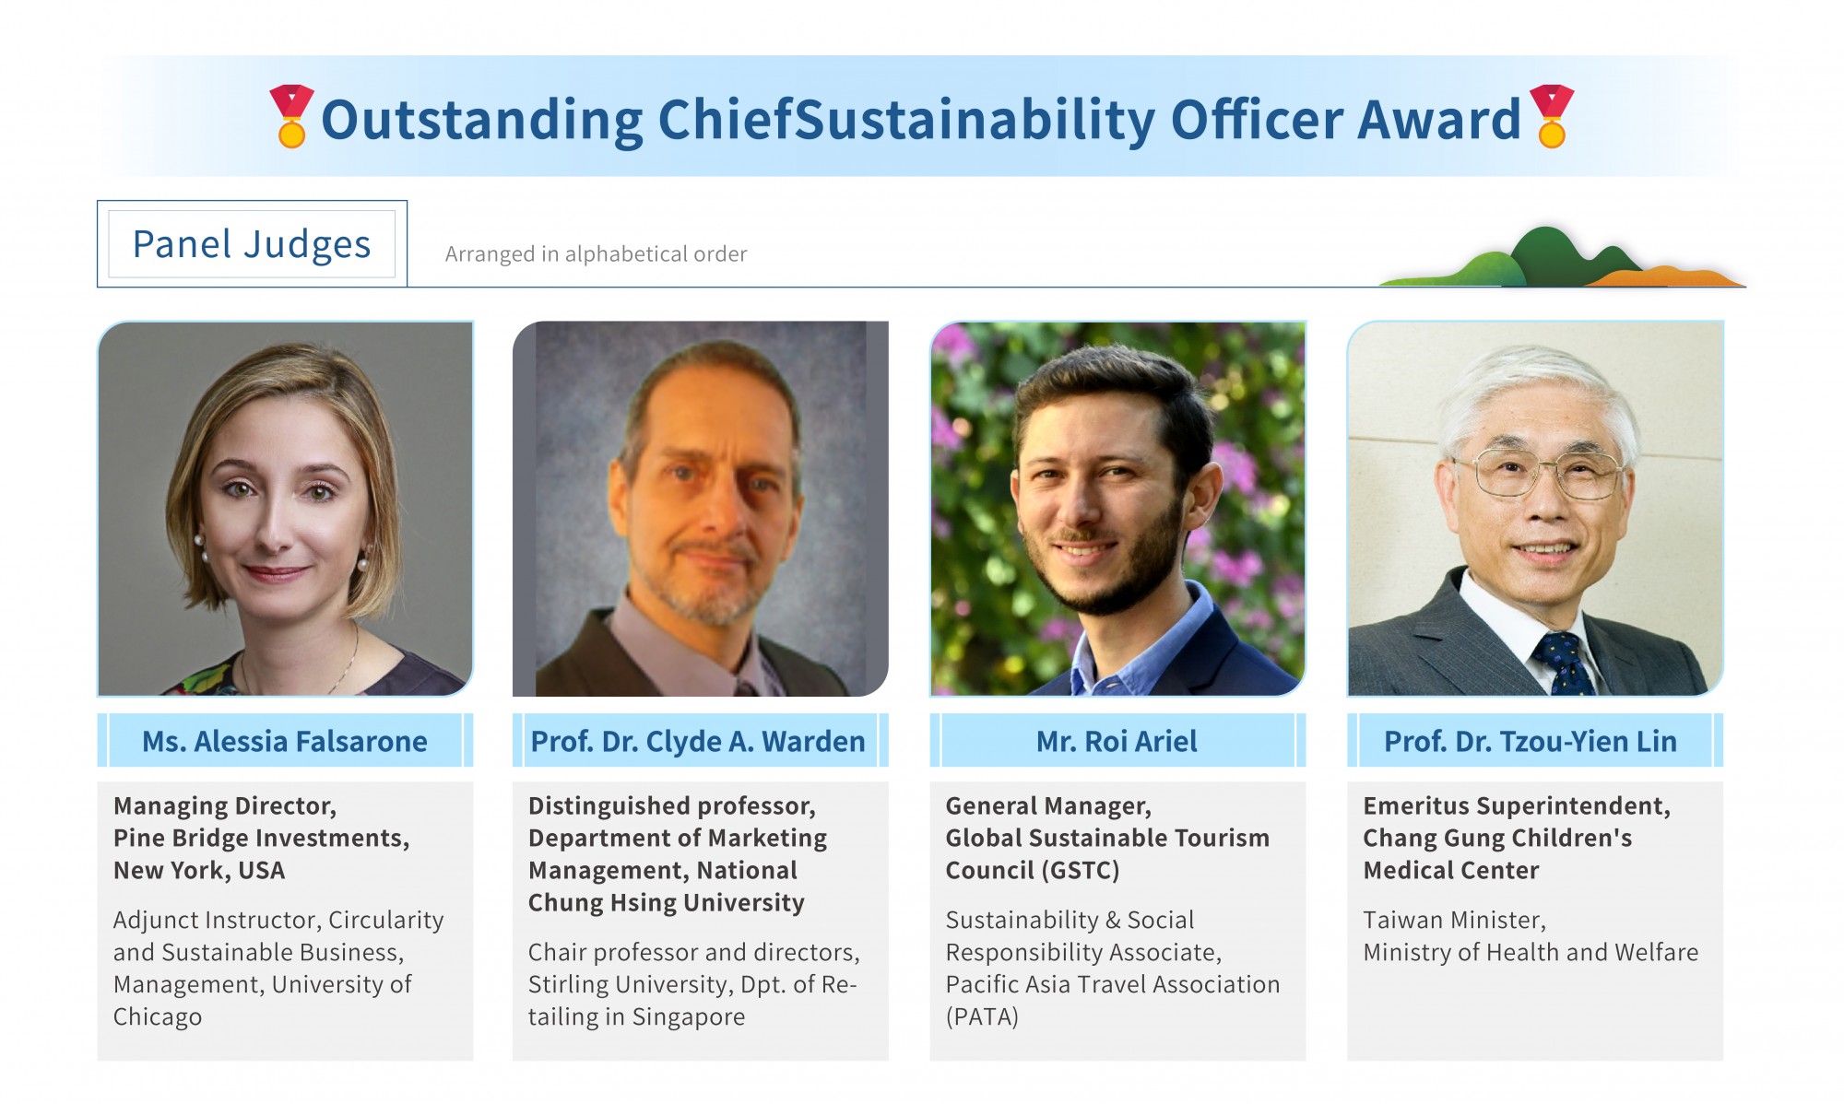
Task: Select the Pine Bridge Investments title text
Action: 261,838
